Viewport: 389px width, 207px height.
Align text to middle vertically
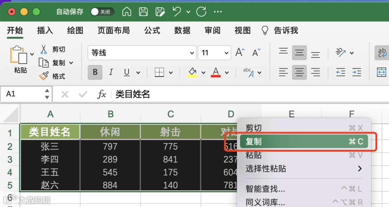[299, 52]
